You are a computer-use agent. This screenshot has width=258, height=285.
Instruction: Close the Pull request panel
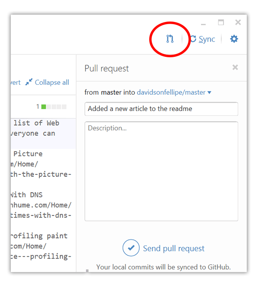pos(235,67)
